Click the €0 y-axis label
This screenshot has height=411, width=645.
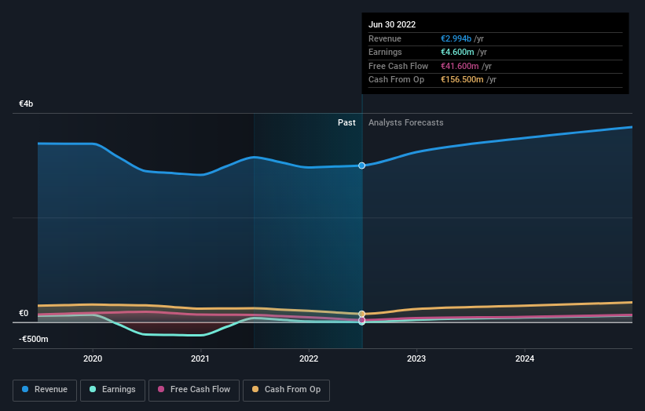pyautogui.click(x=24, y=313)
